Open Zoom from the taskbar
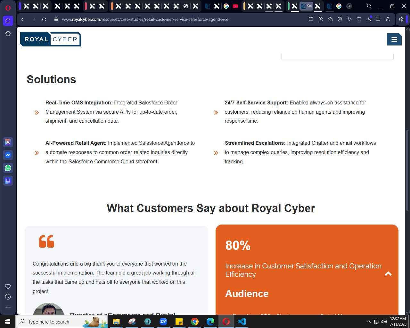The image size is (410, 328). click(163, 322)
